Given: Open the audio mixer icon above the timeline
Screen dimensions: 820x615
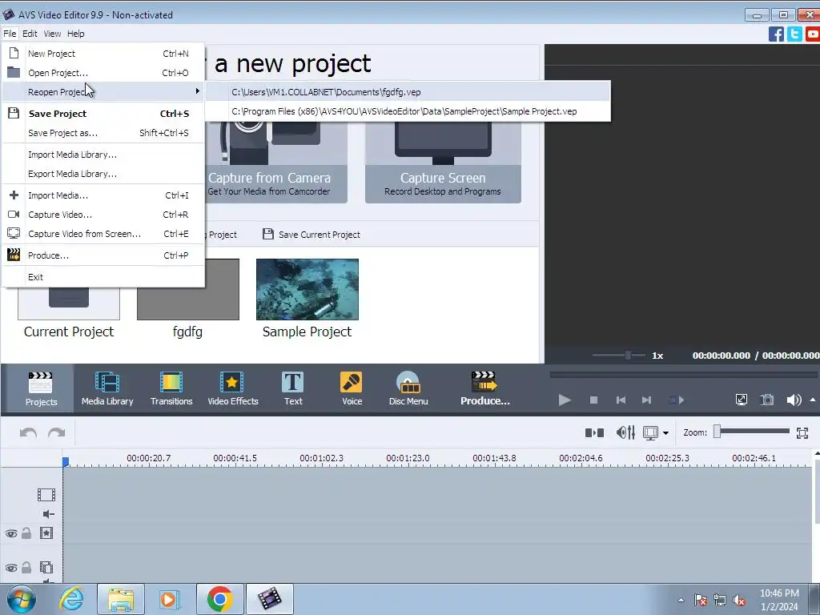Looking at the screenshot, I should pos(625,432).
